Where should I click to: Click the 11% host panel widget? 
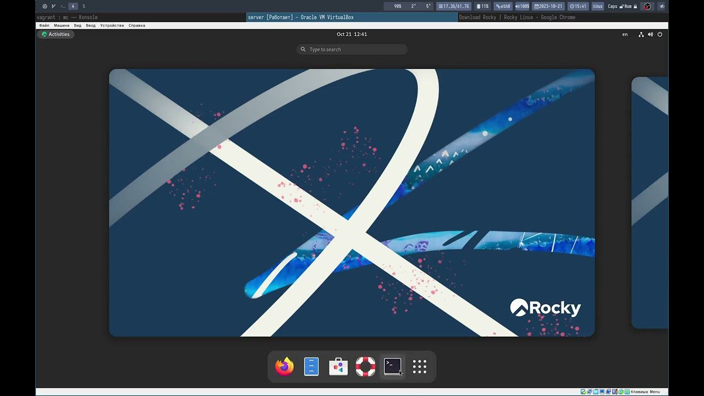(x=482, y=6)
